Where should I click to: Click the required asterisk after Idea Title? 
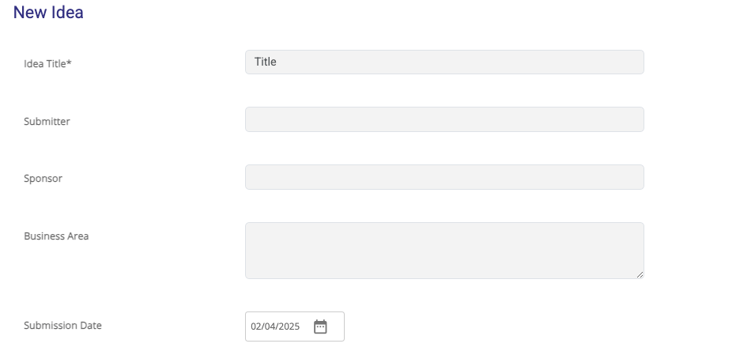tap(70, 63)
